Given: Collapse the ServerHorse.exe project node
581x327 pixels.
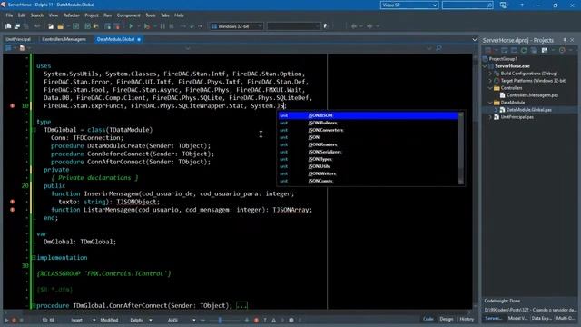Looking at the screenshot, I should [485, 66].
